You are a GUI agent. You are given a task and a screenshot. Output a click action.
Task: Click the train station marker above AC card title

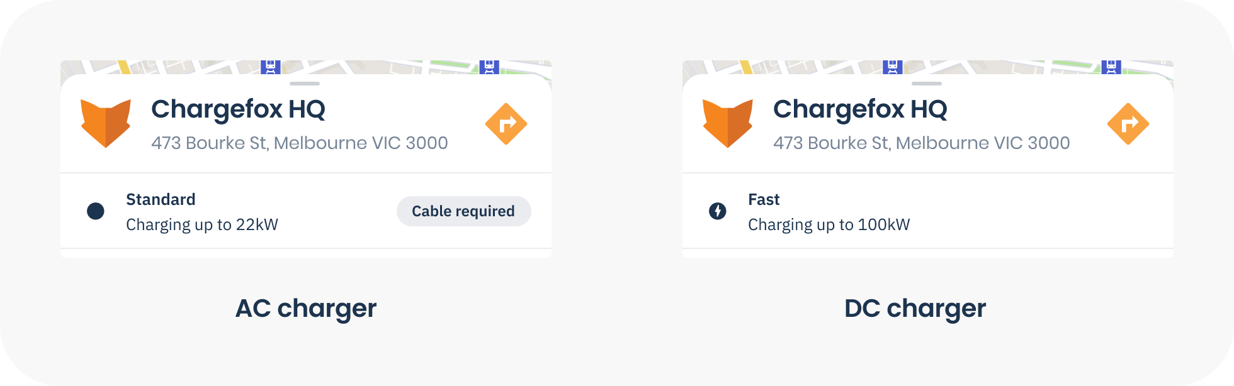pos(271,67)
